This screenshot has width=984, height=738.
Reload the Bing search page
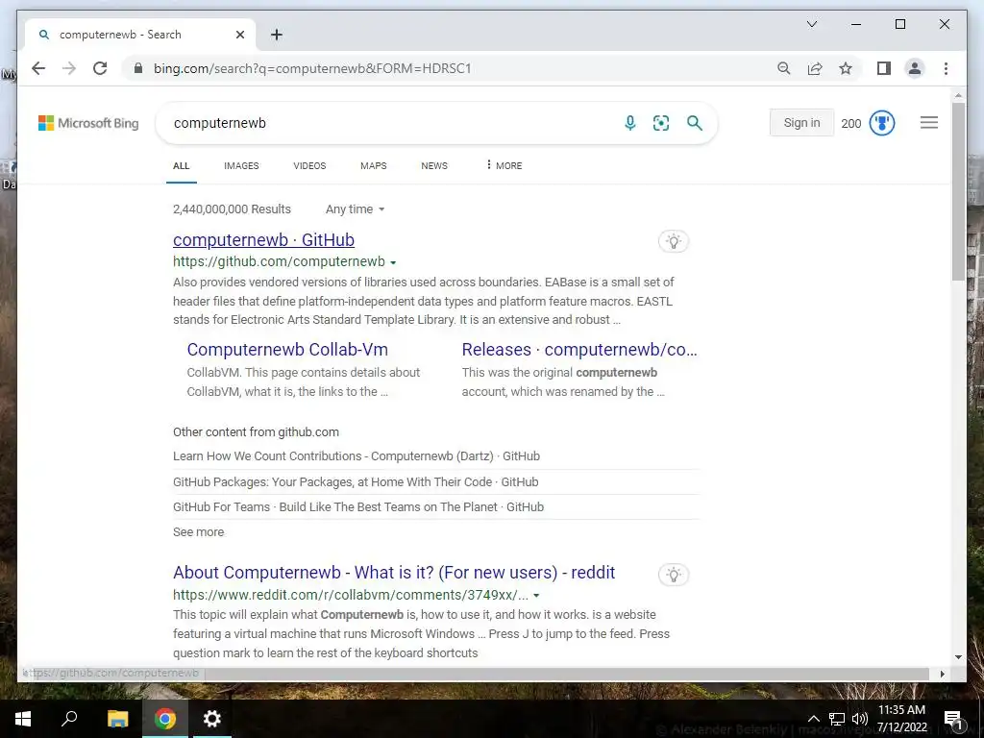tap(100, 68)
